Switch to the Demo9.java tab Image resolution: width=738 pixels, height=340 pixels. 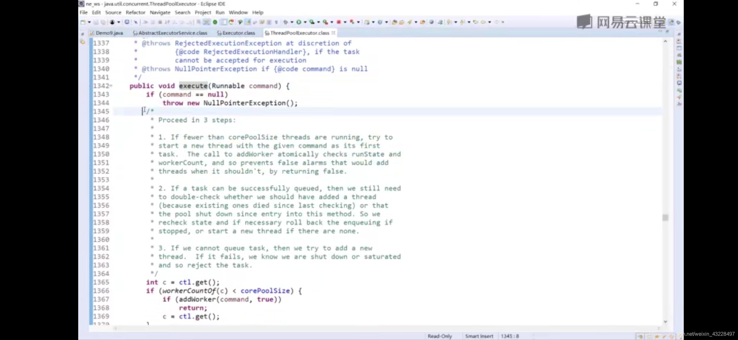(x=107, y=33)
